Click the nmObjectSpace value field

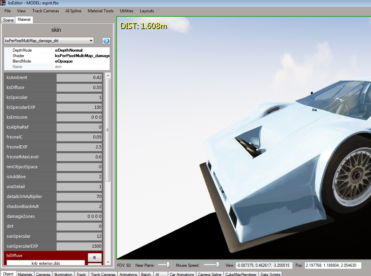79,167
